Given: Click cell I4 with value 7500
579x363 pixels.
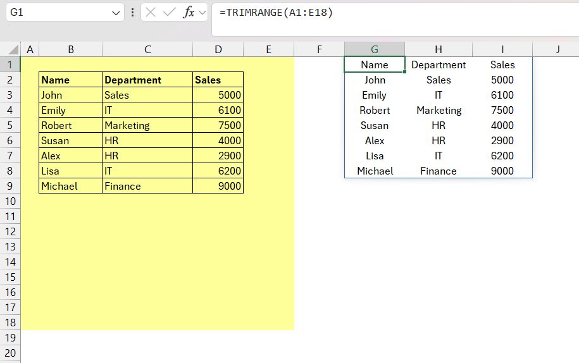Looking at the screenshot, I should click(x=502, y=110).
